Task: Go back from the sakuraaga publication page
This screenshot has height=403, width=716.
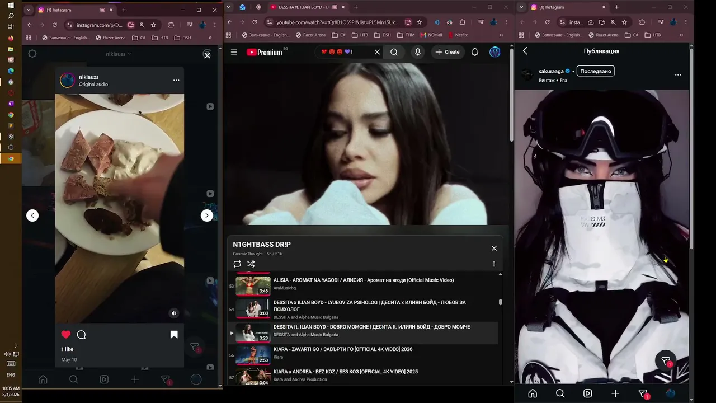Action: click(x=525, y=51)
